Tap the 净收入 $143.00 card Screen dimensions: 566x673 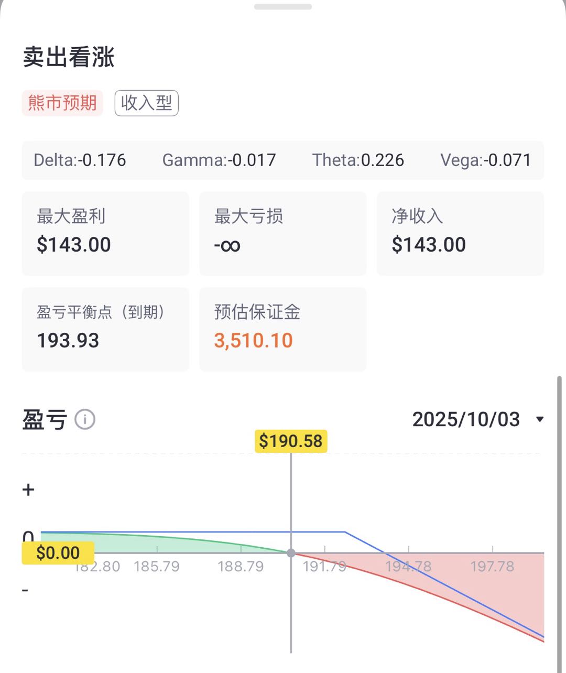460,233
